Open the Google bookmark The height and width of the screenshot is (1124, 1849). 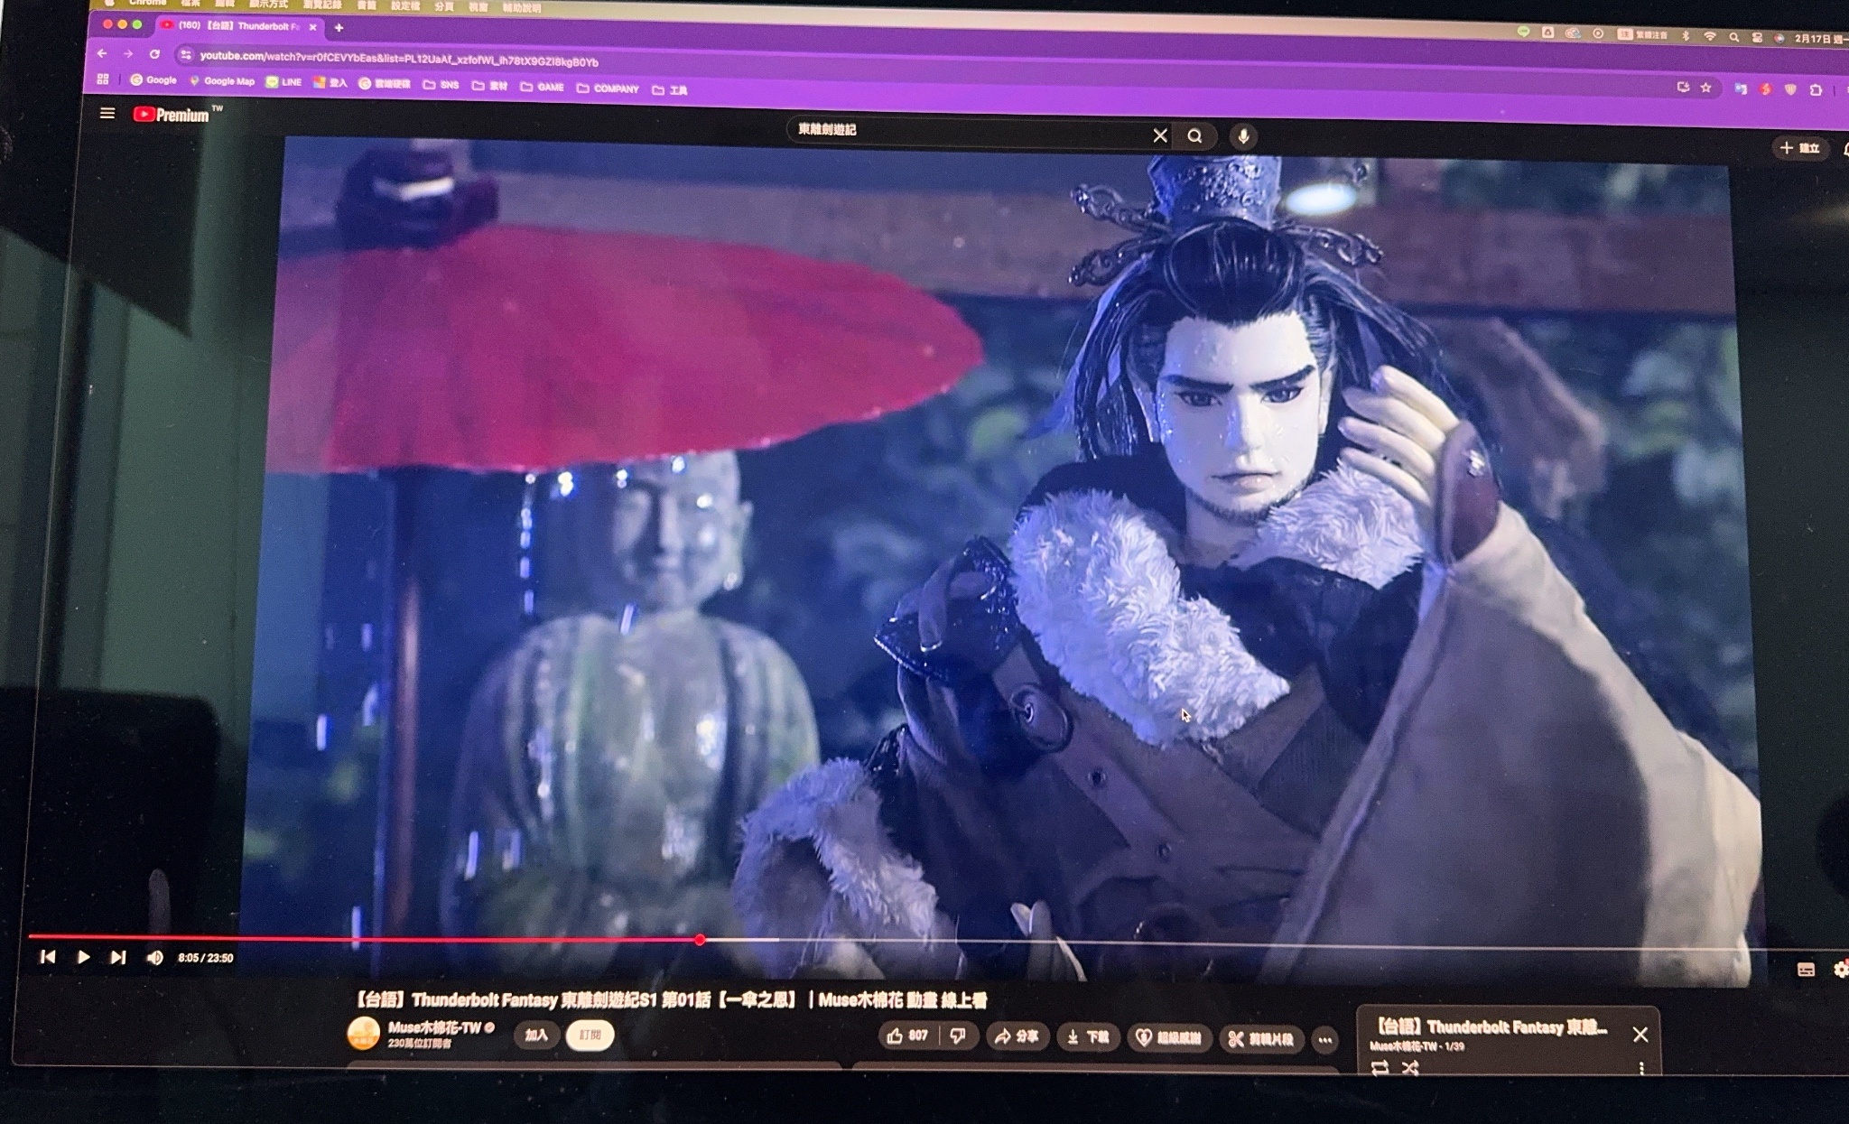153,80
